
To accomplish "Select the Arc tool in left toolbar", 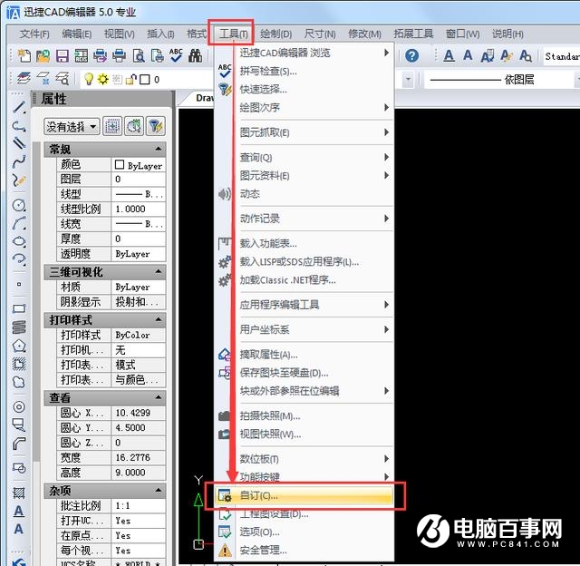I will (x=19, y=223).
